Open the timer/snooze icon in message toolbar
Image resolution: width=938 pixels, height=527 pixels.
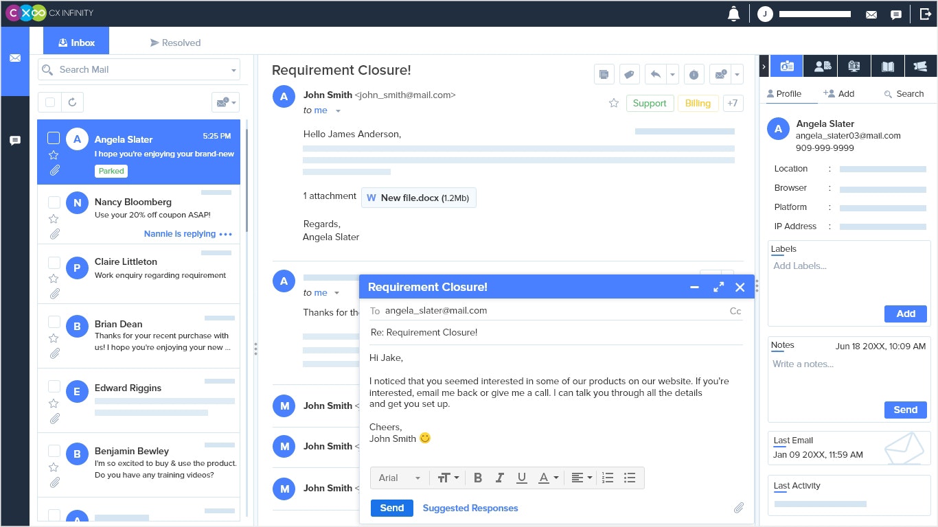pos(694,74)
